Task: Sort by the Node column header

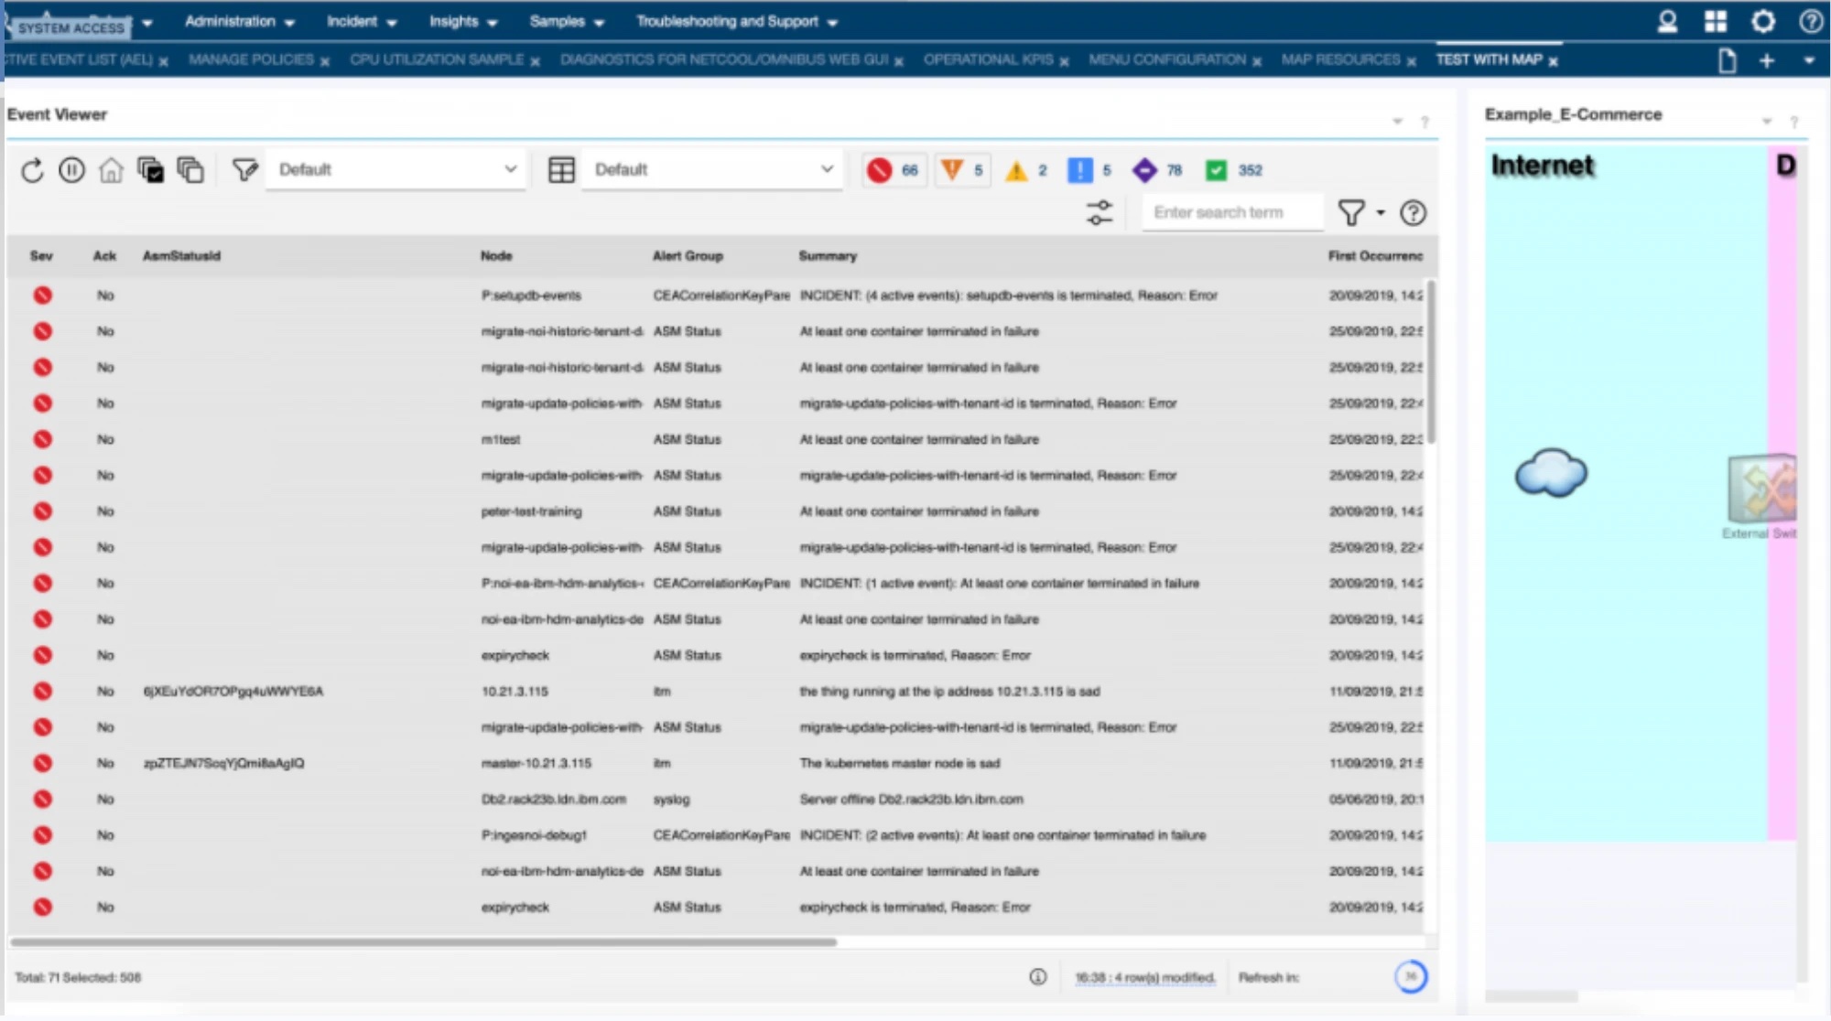Action: (496, 256)
